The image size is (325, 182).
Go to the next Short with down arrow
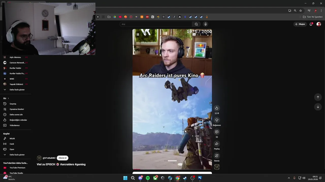[x=318, y=107]
